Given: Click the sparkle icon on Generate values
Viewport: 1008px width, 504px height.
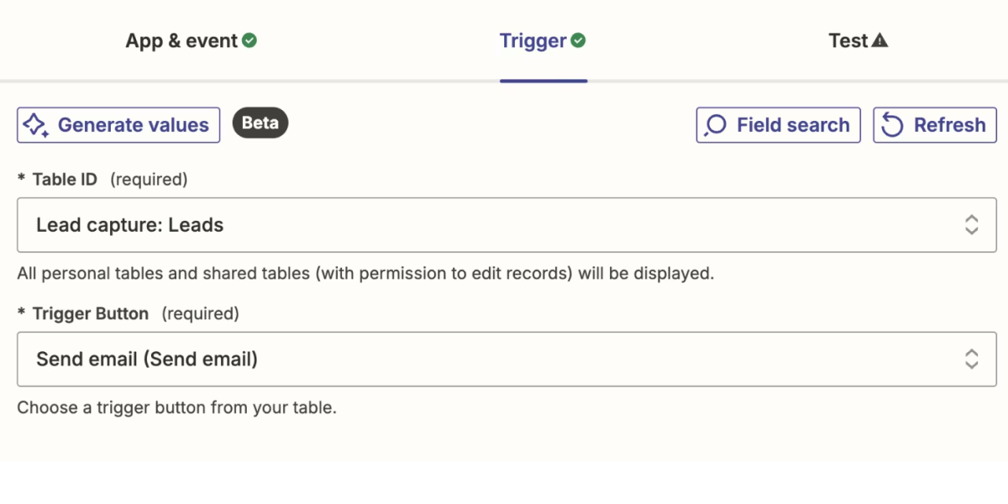Looking at the screenshot, I should point(36,125).
